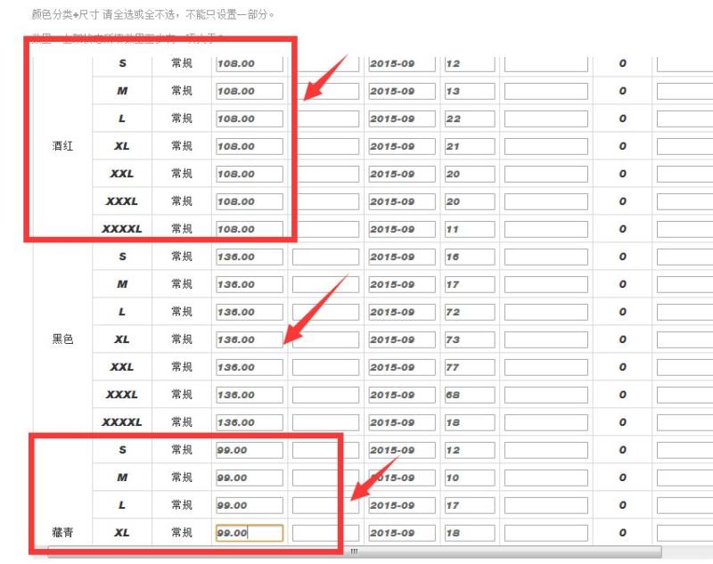Click the 藏青 color label cell
The image size is (713, 564).
tap(61, 533)
